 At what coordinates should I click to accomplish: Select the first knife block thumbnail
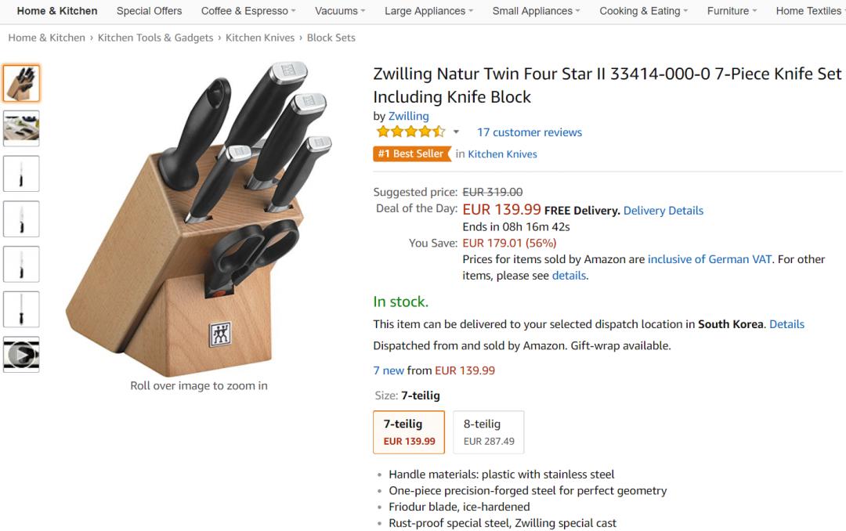click(21, 83)
